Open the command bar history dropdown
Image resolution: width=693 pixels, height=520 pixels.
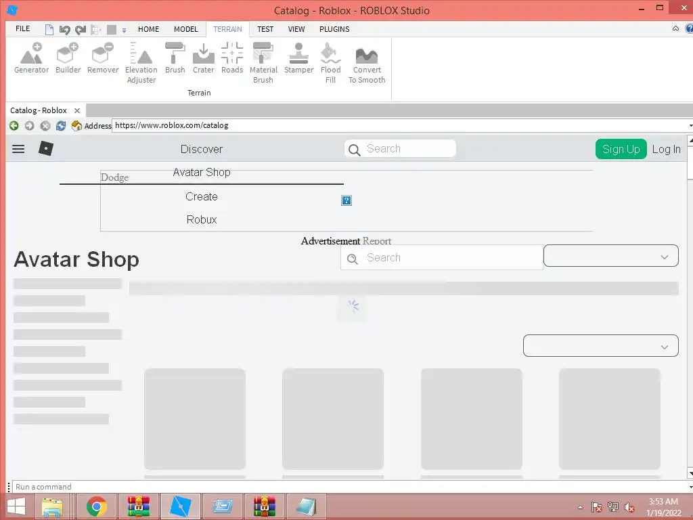[690, 487]
